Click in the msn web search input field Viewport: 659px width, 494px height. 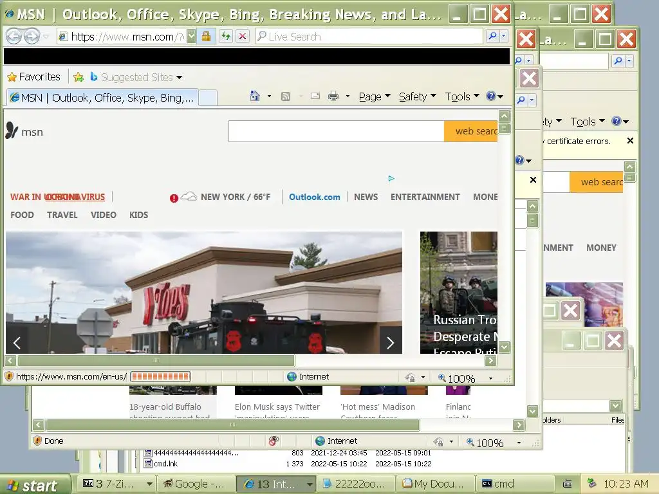pyautogui.click(x=336, y=131)
